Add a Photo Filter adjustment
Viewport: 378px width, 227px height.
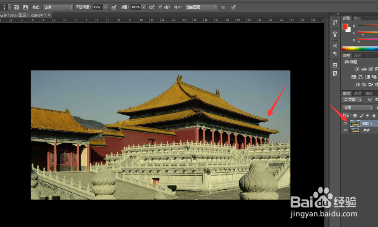click(374, 77)
